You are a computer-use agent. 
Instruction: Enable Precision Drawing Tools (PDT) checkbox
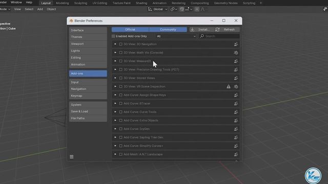tap(121, 70)
